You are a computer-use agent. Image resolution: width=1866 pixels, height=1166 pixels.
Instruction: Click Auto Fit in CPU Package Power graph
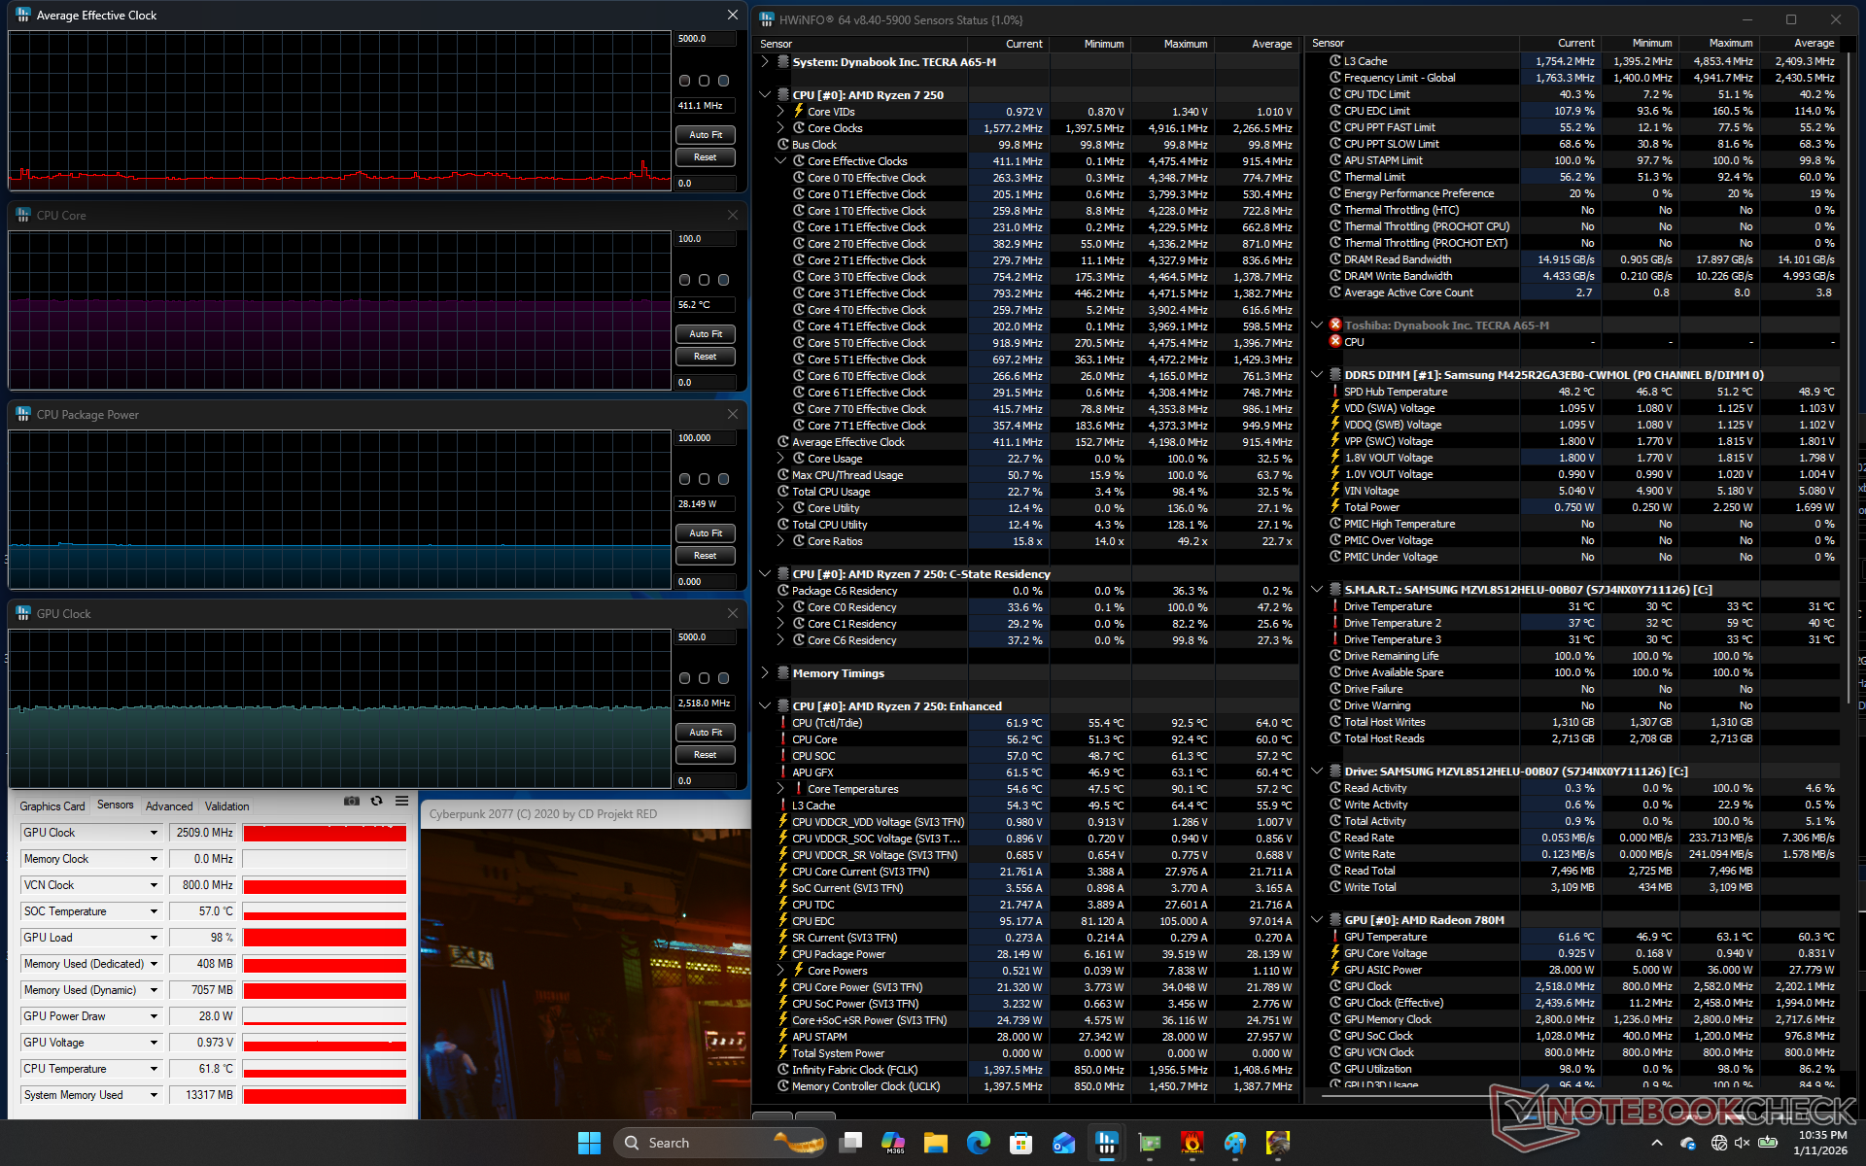pos(706,533)
